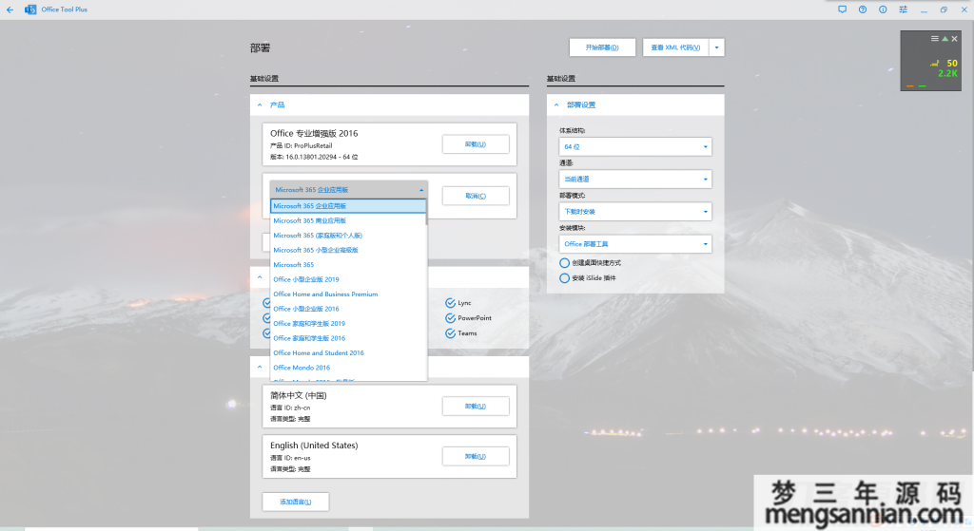Click the 简体中文 (中国) language title
Viewport: 974px width, 531px height.
point(298,396)
